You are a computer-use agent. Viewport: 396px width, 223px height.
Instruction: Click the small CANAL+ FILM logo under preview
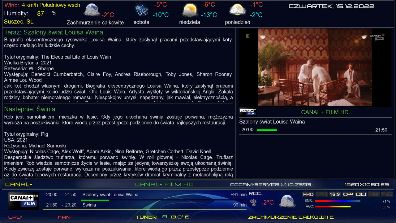pyautogui.click(x=247, y=112)
